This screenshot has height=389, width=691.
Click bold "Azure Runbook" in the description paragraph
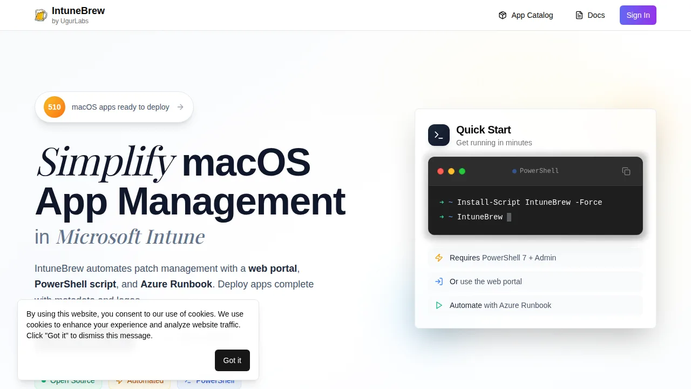[177, 284]
